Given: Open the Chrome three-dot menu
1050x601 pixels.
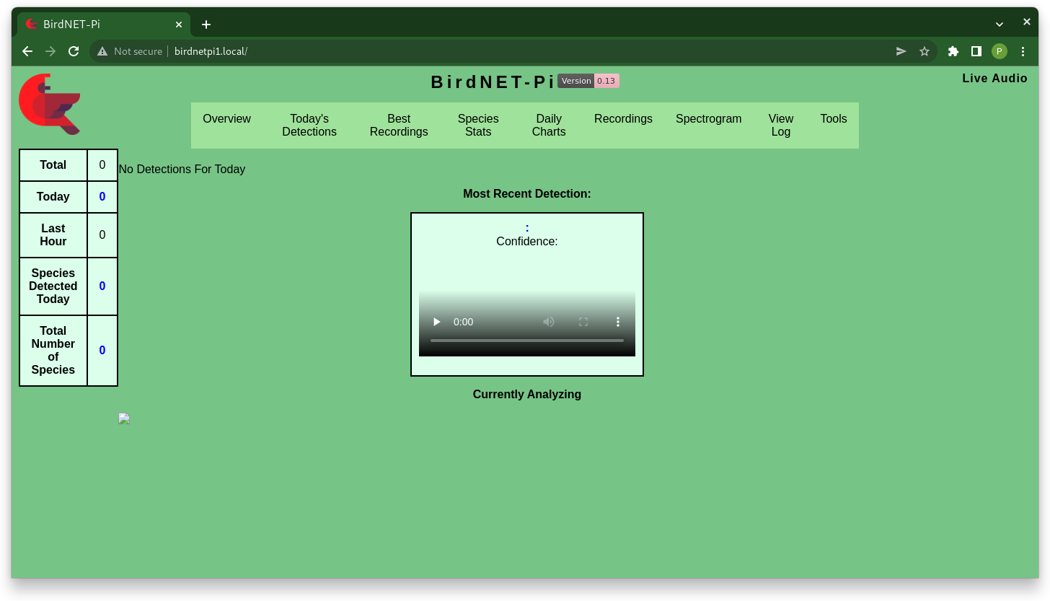Looking at the screenshot, I should point(1023,51).
